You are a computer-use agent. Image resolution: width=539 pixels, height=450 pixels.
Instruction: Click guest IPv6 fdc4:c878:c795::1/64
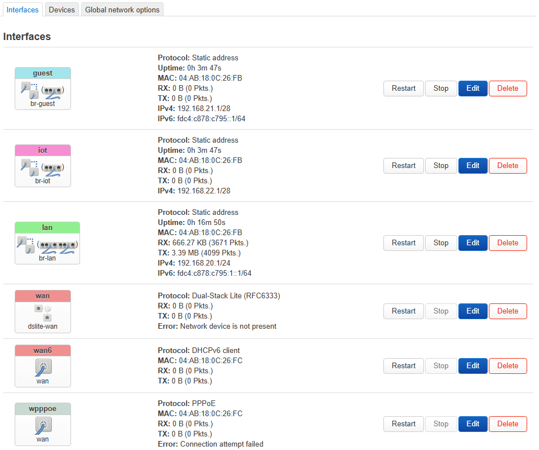tap(211, 118)
